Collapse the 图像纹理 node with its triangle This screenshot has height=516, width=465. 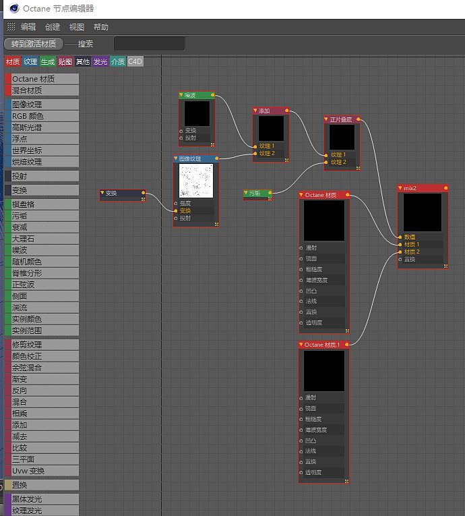click(176, 159)
